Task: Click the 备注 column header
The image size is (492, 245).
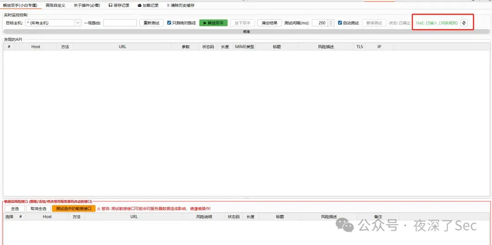Action: pyautogui.click(x=378, y=216)
